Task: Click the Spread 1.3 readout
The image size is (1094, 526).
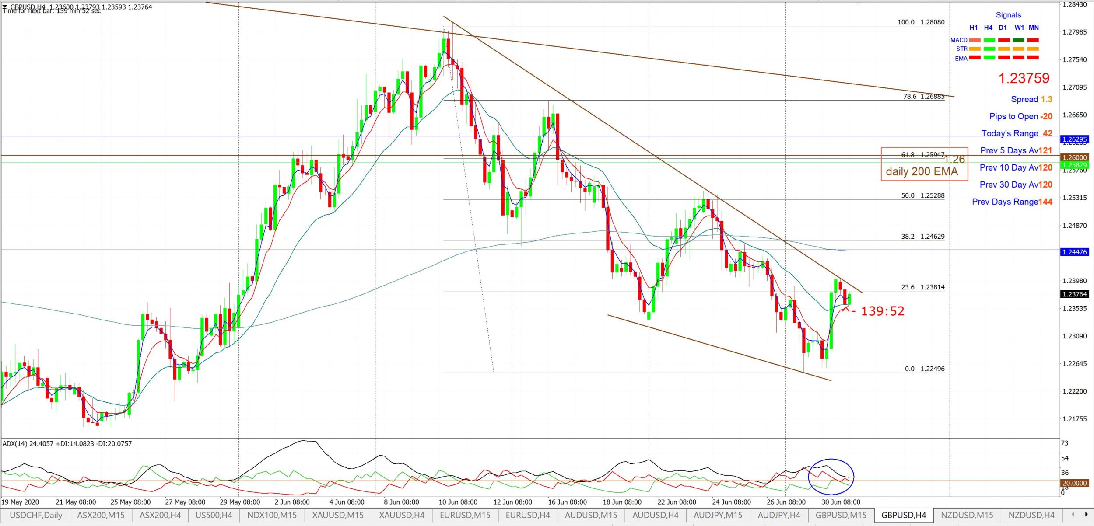Action: [x=1031, y=99]
